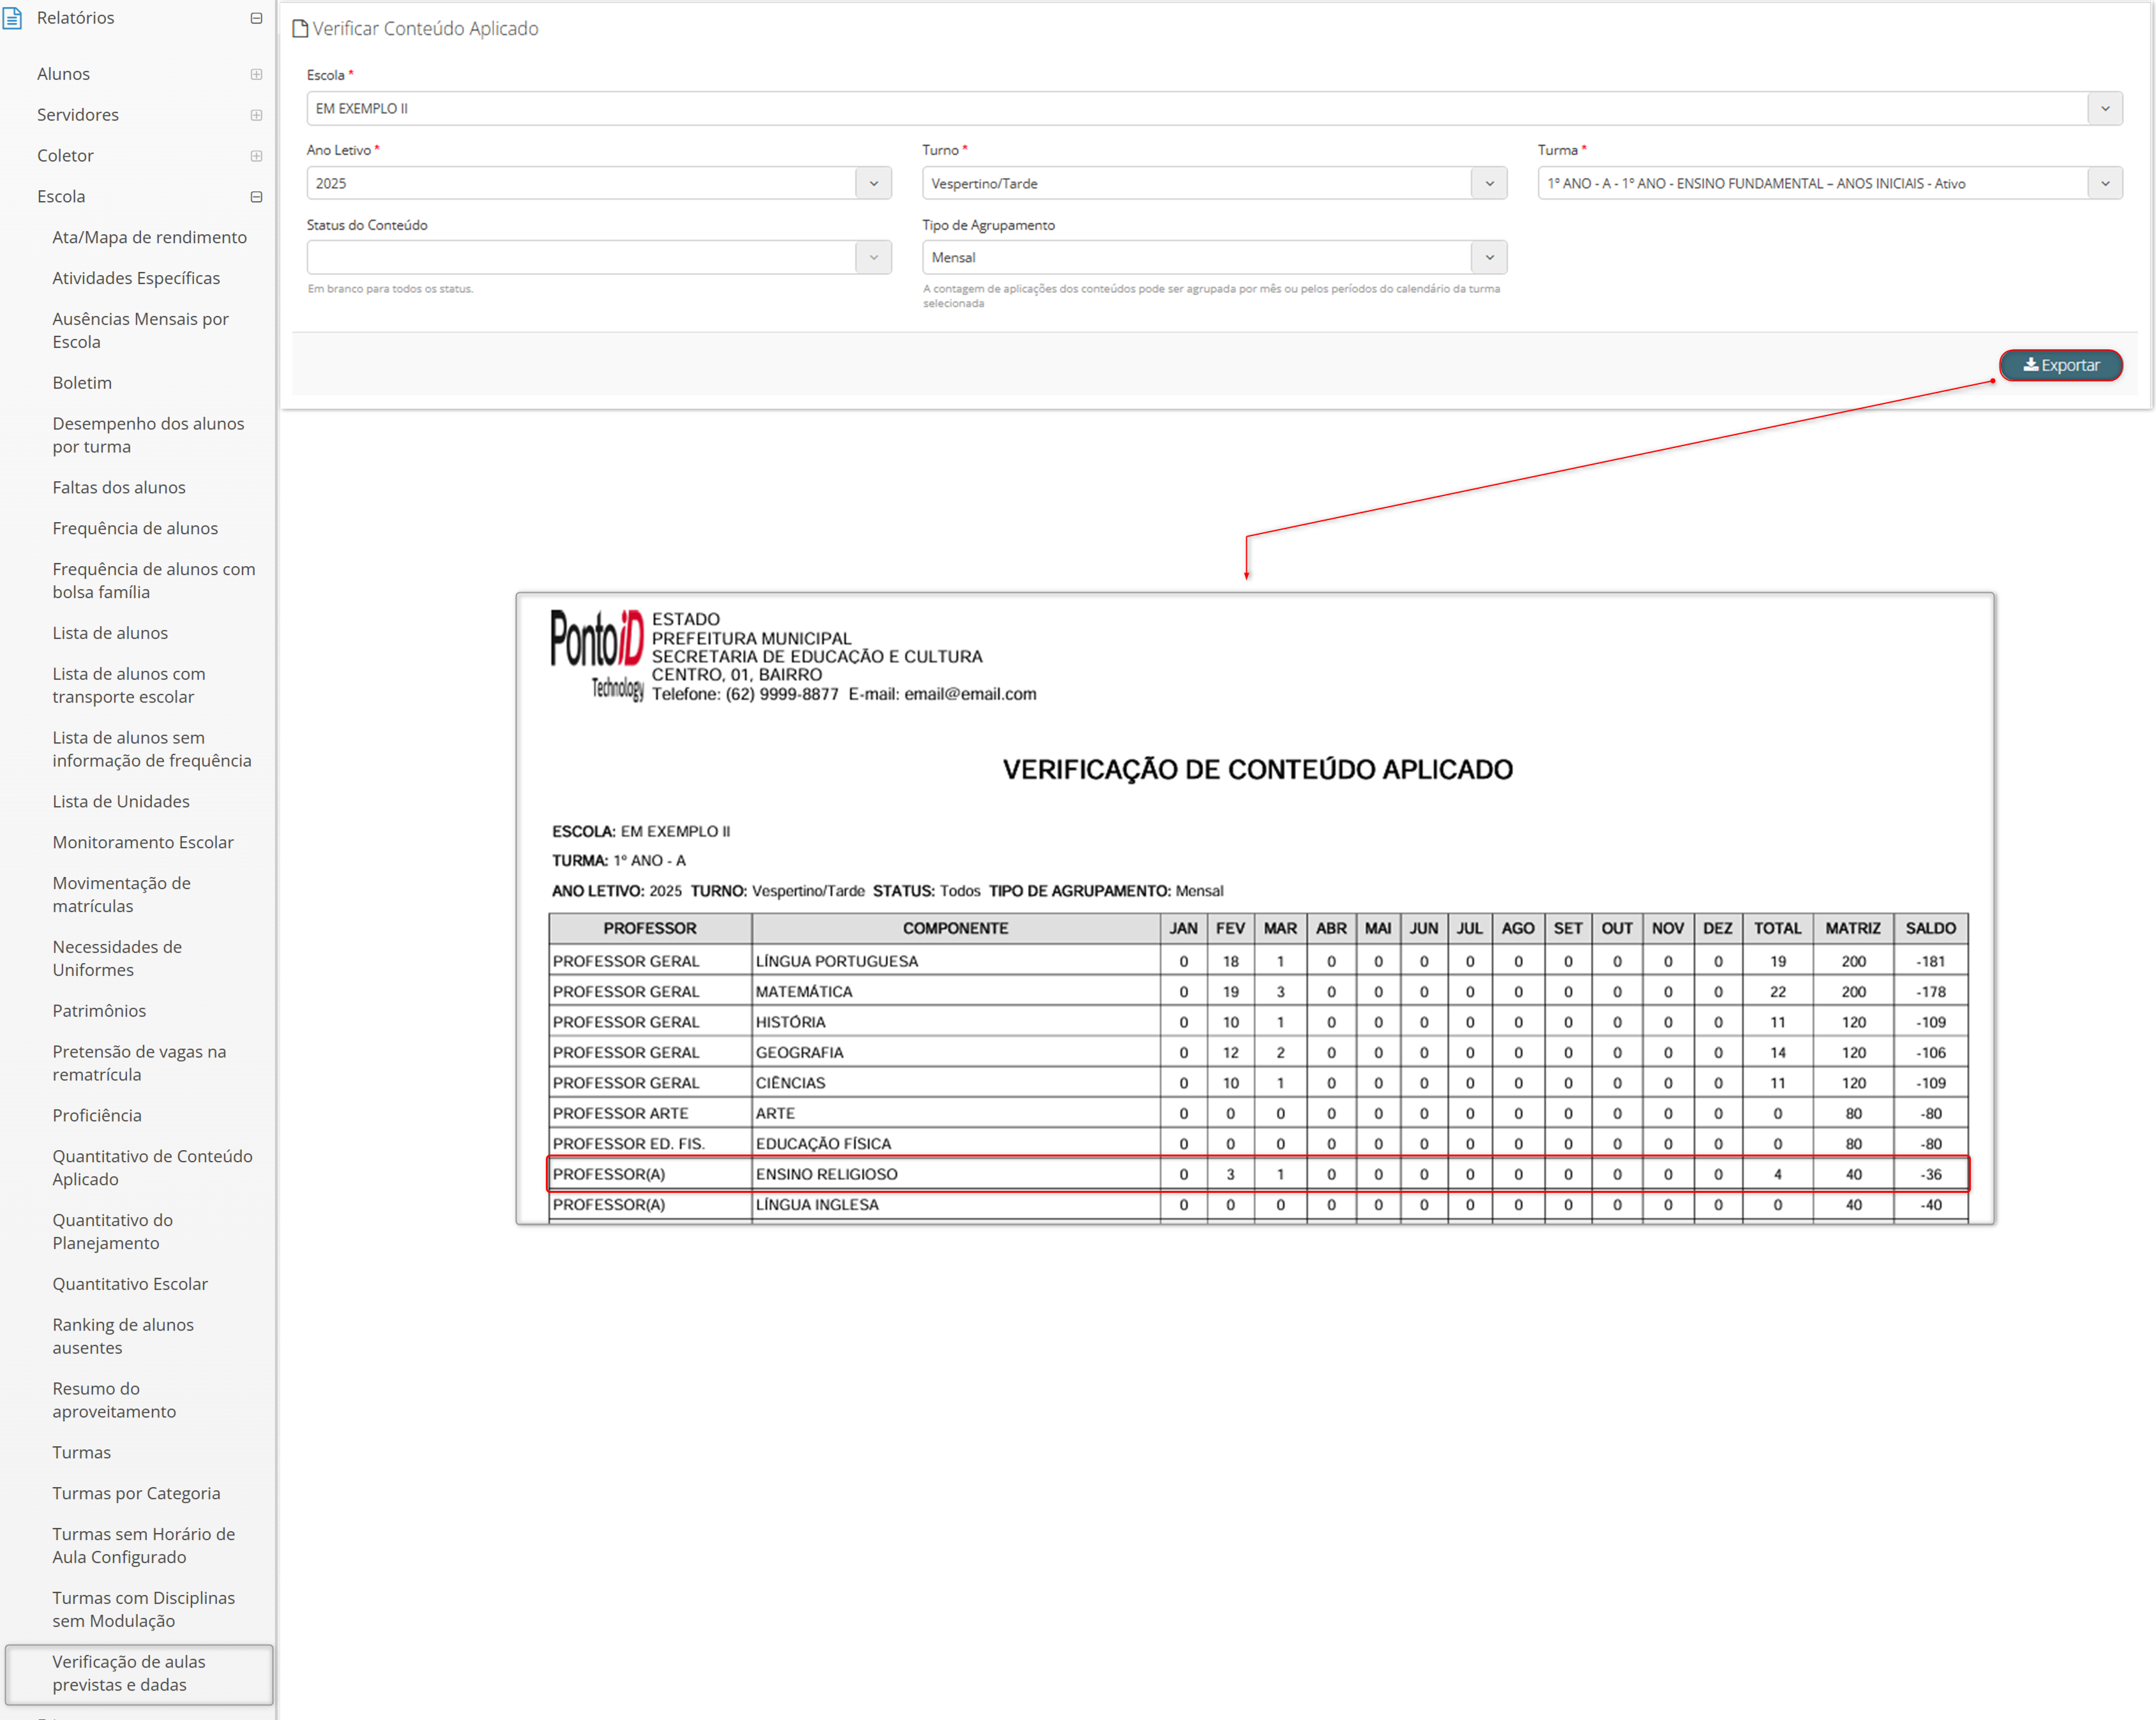Open Necessidades de Uniformes report
Screen dimensions: 2156x1720
(117, 959)
